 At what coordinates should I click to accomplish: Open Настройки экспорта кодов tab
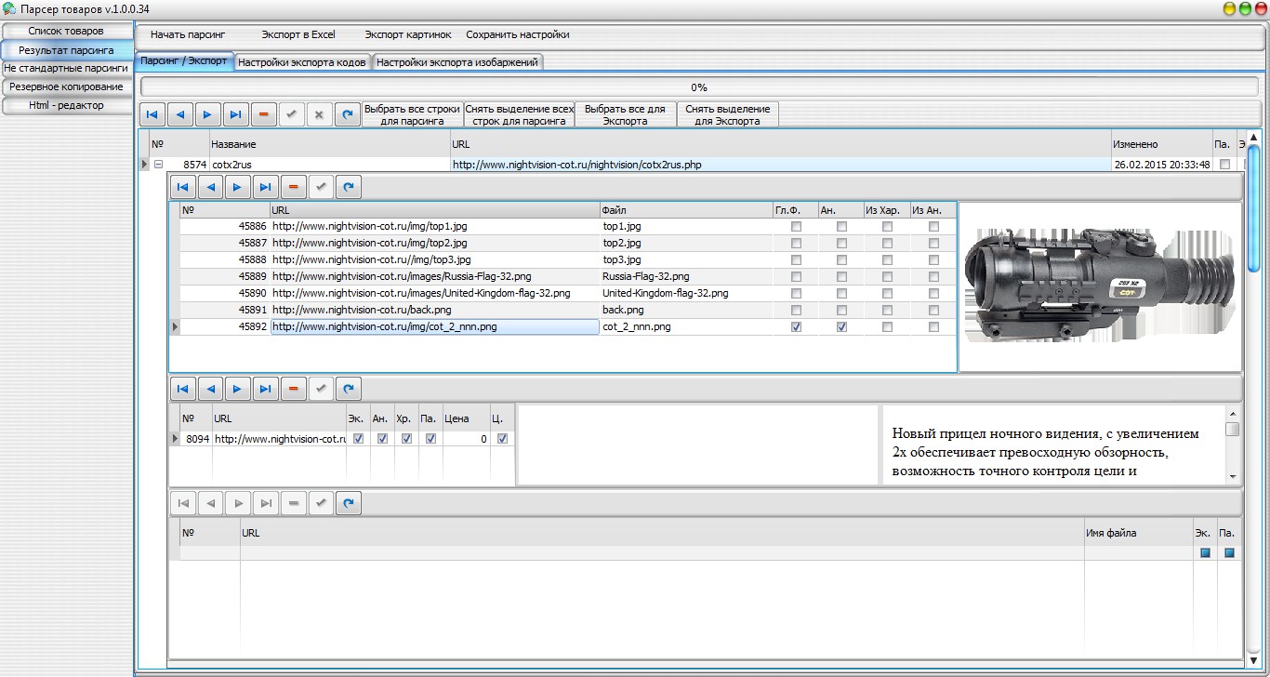(302, 62)
